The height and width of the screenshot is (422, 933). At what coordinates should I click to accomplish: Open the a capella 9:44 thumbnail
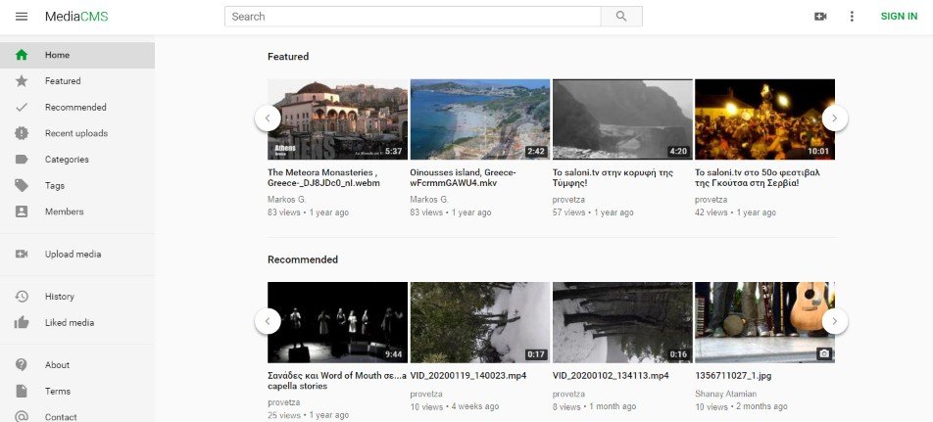pyautogui.click(x=337, y=322)
